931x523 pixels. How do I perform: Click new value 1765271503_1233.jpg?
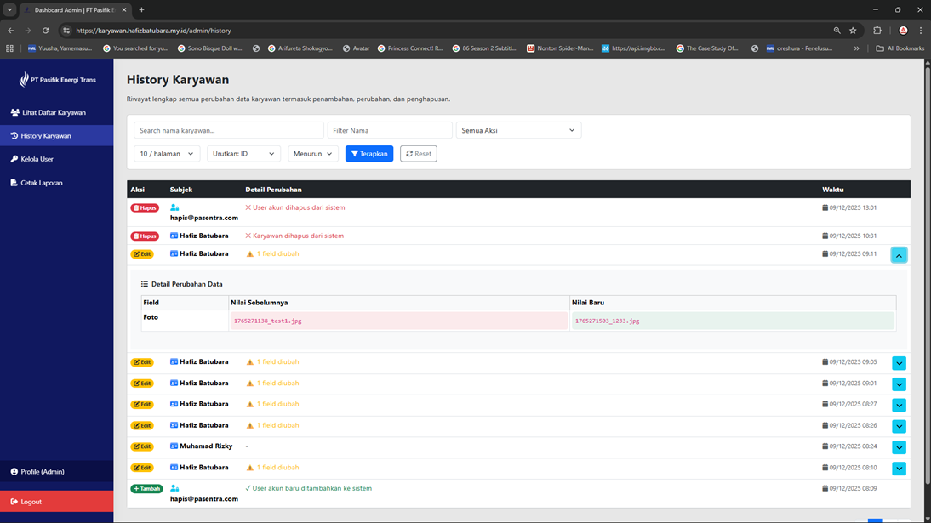608,321
